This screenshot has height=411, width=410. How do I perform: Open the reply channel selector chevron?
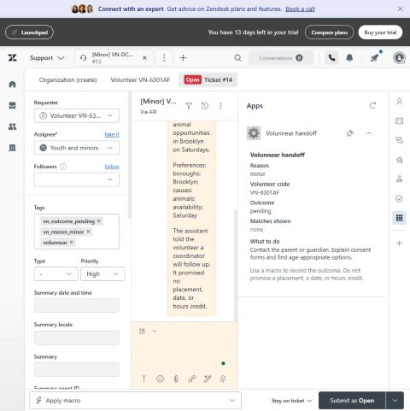coord(155,332)
